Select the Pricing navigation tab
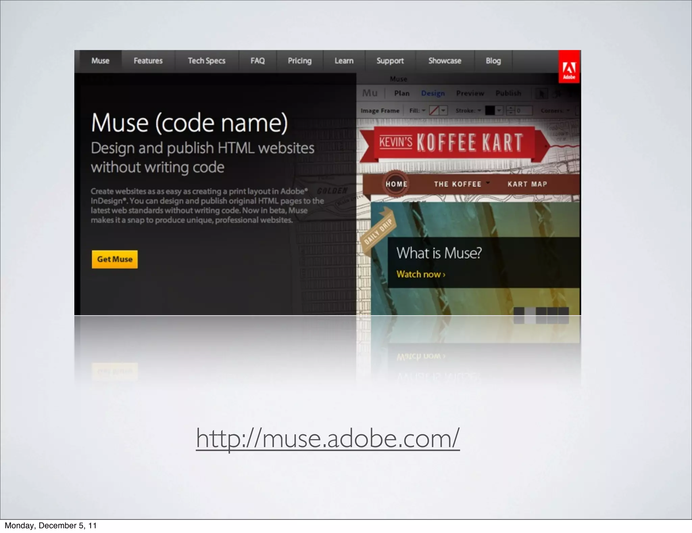Screen dimensions: 692x533 tap(300, 61)
